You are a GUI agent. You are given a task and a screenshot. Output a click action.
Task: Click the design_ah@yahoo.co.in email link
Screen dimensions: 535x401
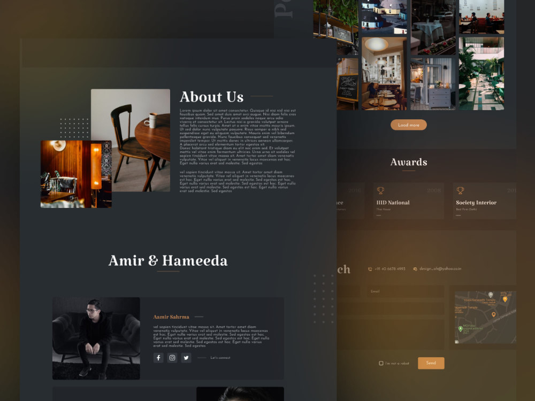(440, 269)
